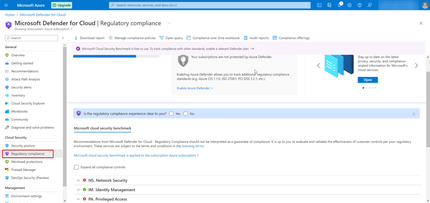This screenshot has width=430, height=203.
Task: Open the Directories and subscriptions filter icon
Action: 329,5
